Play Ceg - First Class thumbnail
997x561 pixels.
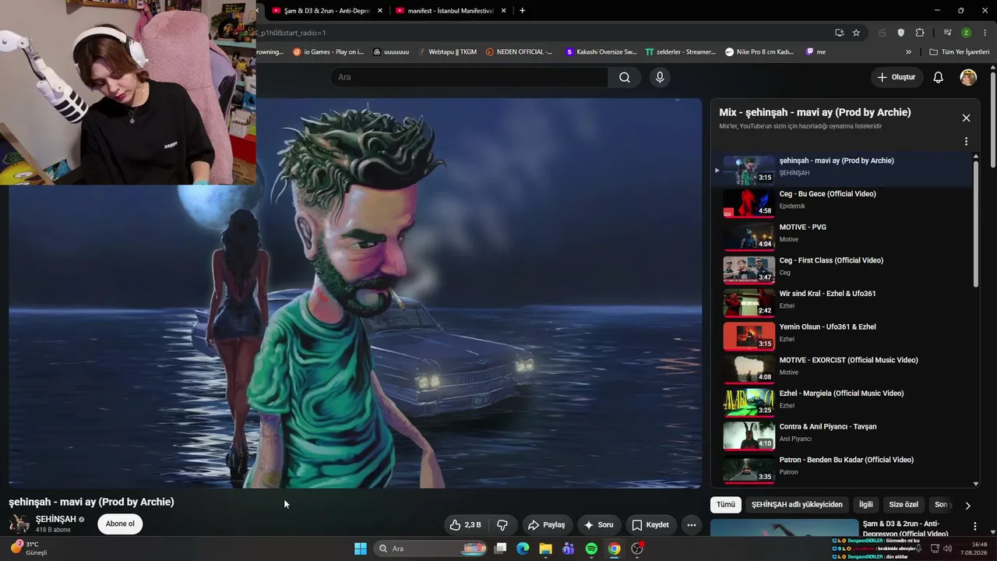click(x=749, y=270)
